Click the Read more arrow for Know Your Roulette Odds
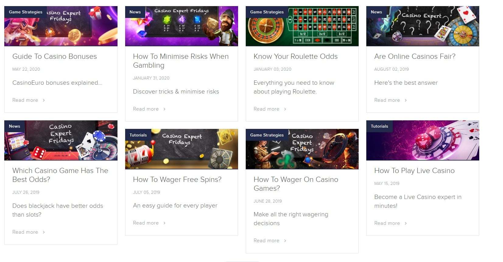Screen dimensions: 503x262 (285, 109)
